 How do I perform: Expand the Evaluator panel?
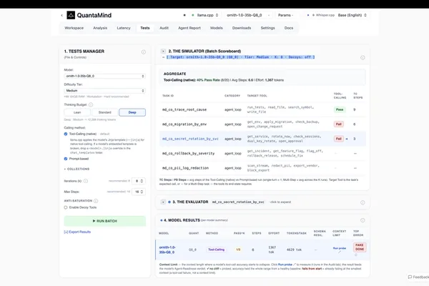[x=163, y=202]
